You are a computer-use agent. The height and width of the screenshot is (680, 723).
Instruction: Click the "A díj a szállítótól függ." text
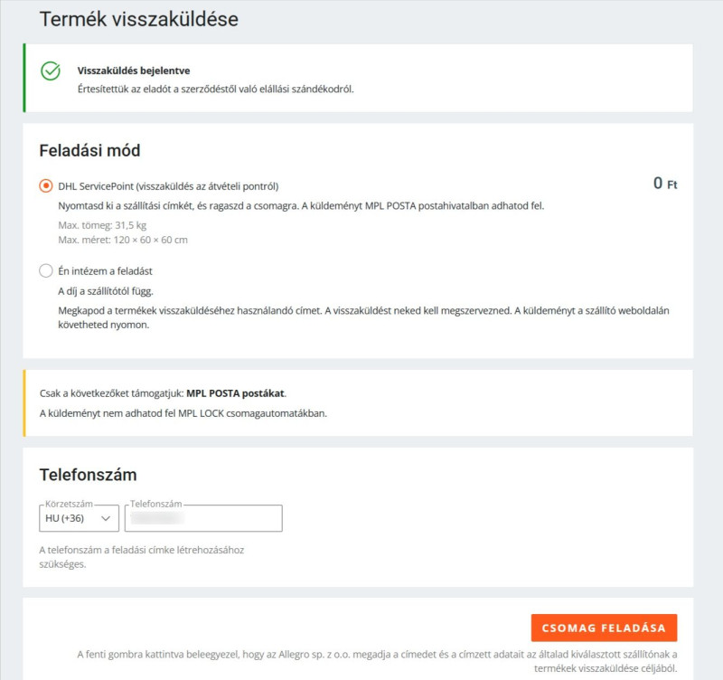[106, 291]
